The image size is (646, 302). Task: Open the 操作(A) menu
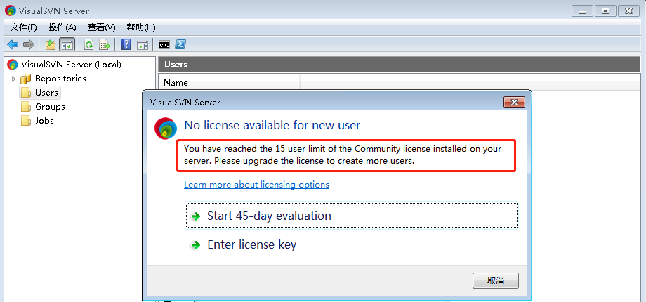[62, 27]
